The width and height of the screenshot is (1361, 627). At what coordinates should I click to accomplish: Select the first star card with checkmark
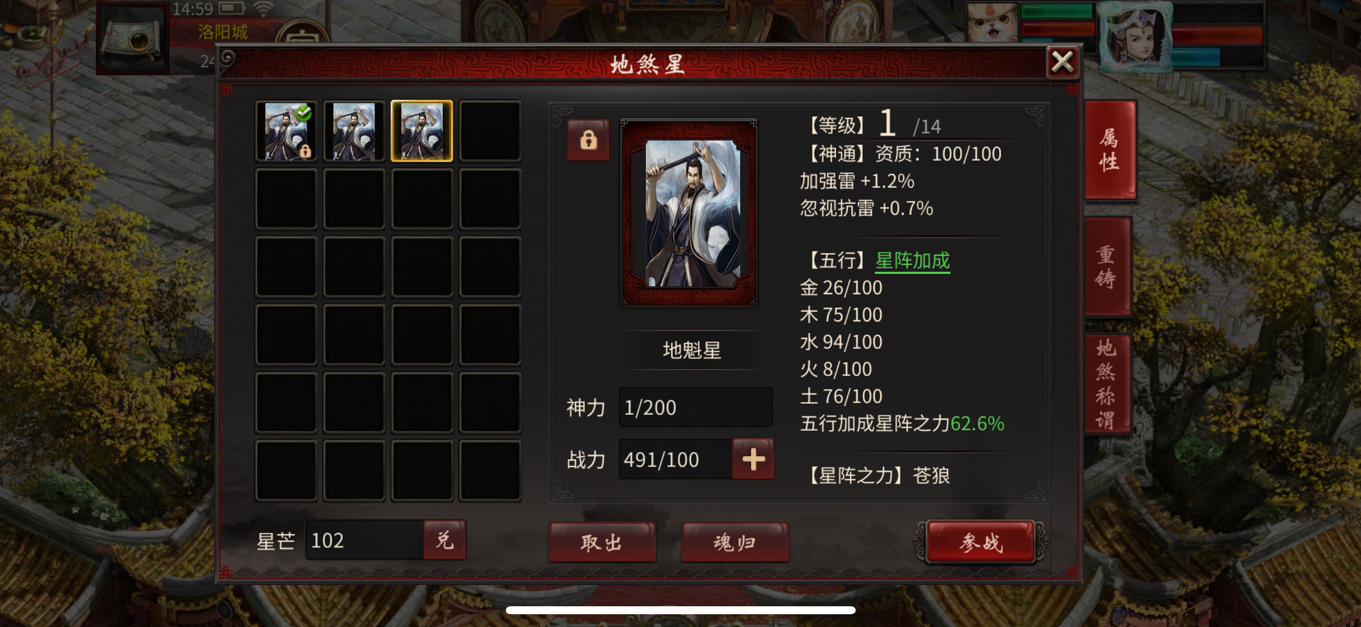pos(286,131)
